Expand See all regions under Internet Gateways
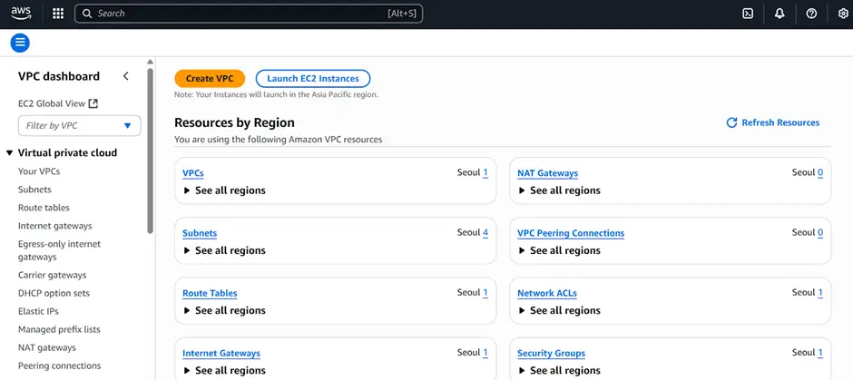This screenshot has height=380, width=853. (x=224, y=370)
